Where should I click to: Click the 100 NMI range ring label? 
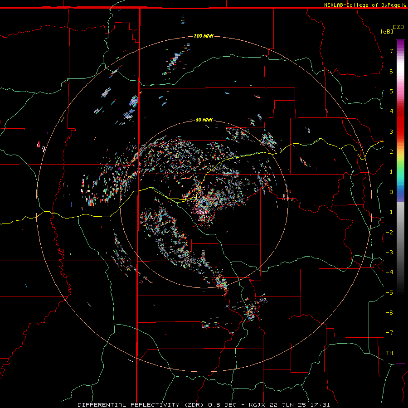click(204, 36)
